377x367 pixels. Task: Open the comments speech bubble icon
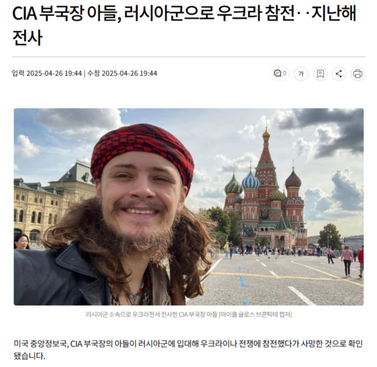(277, 73)
